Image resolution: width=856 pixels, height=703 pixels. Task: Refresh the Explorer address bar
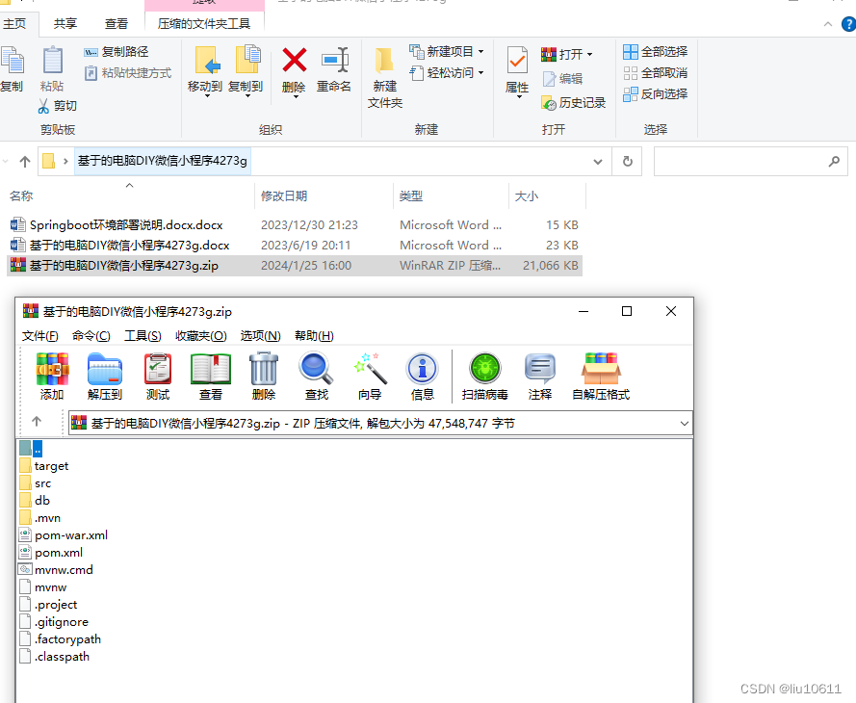point(627,162)
